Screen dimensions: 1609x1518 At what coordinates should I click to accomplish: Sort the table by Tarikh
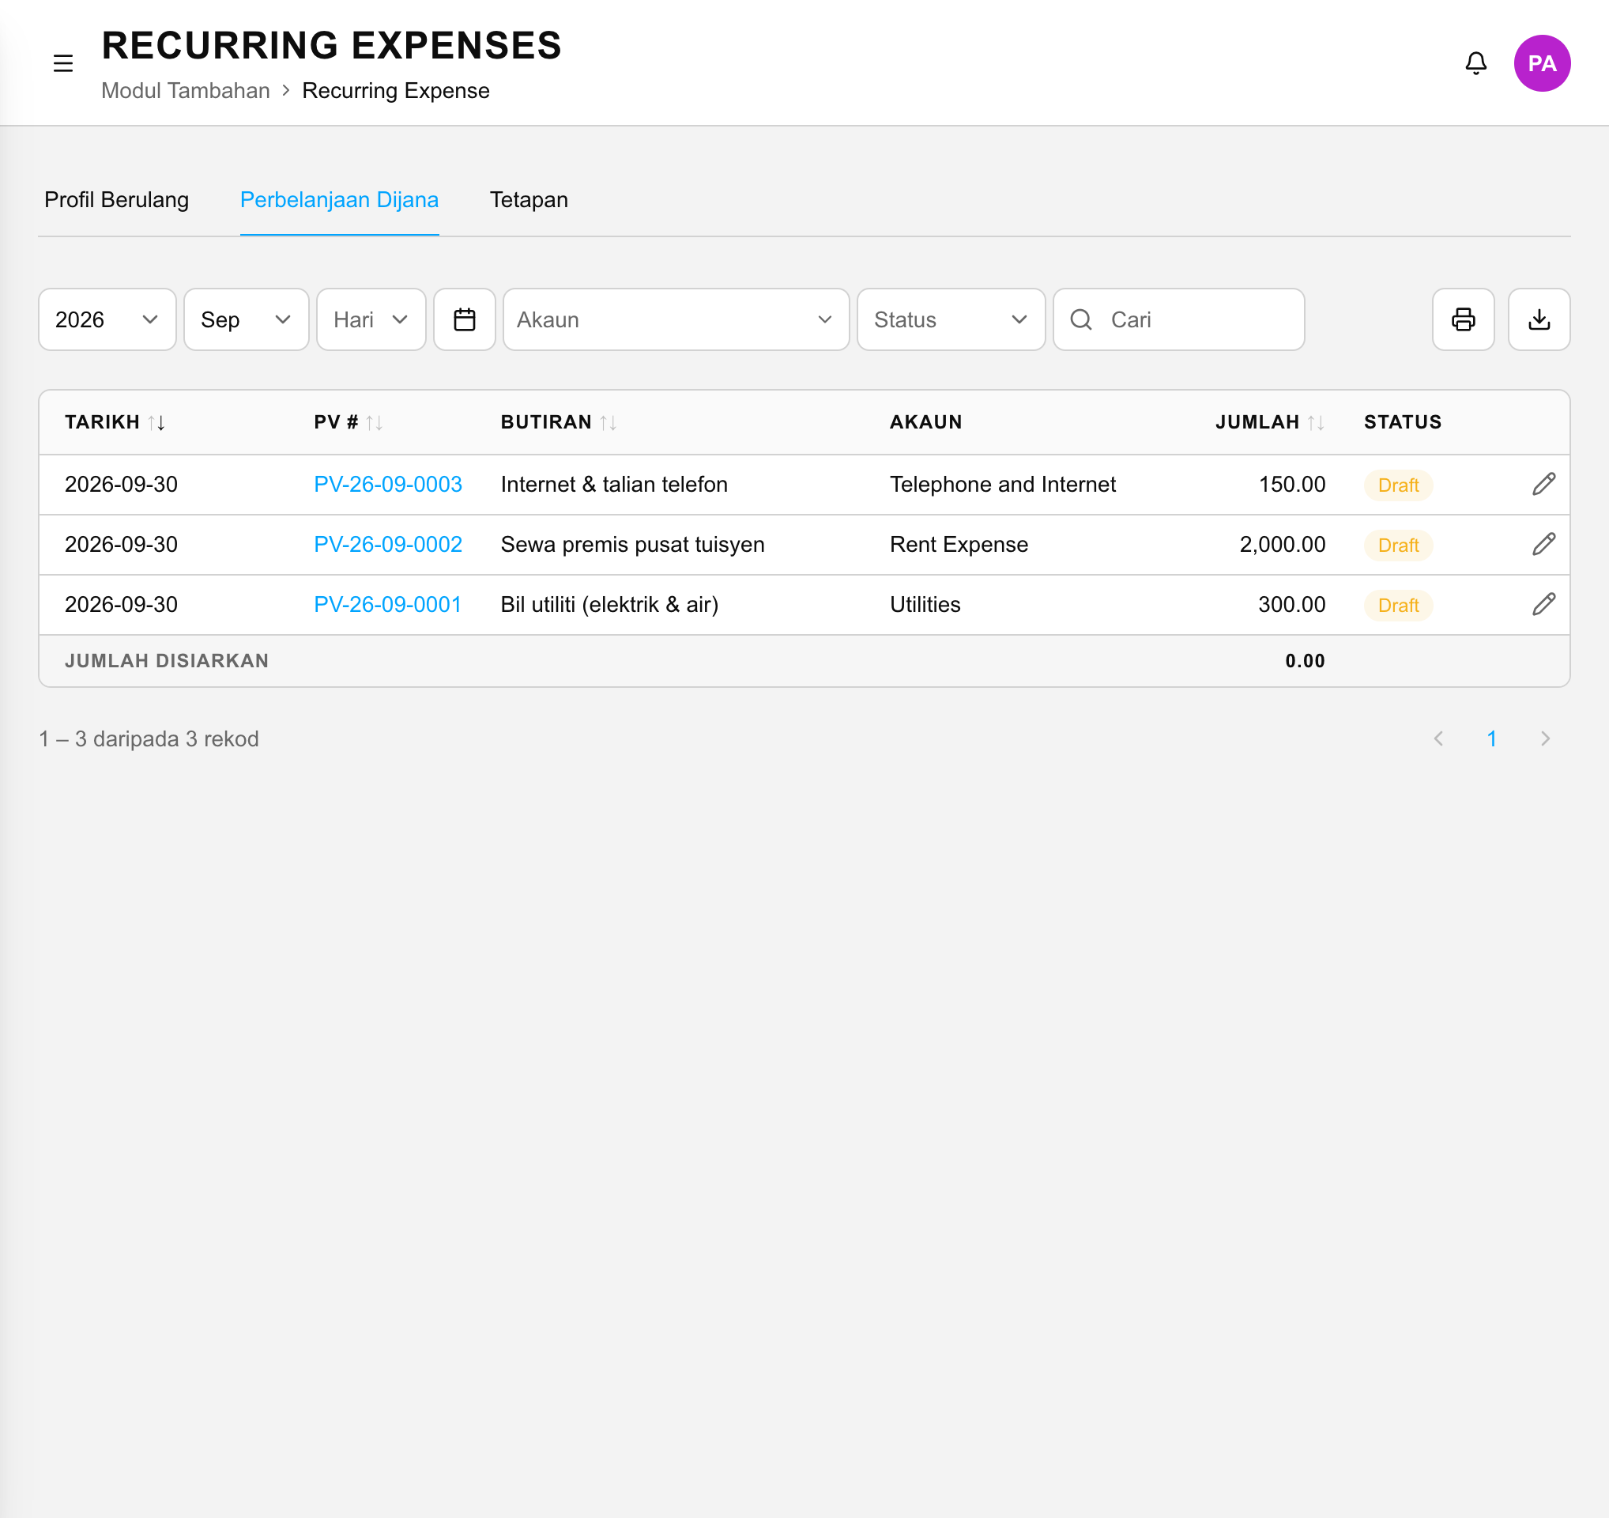point(157,423)
